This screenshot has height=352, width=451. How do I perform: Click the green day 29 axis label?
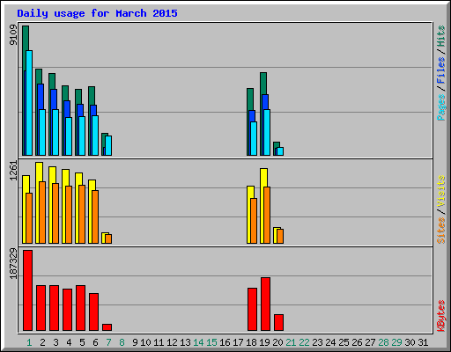coord(396,342)
